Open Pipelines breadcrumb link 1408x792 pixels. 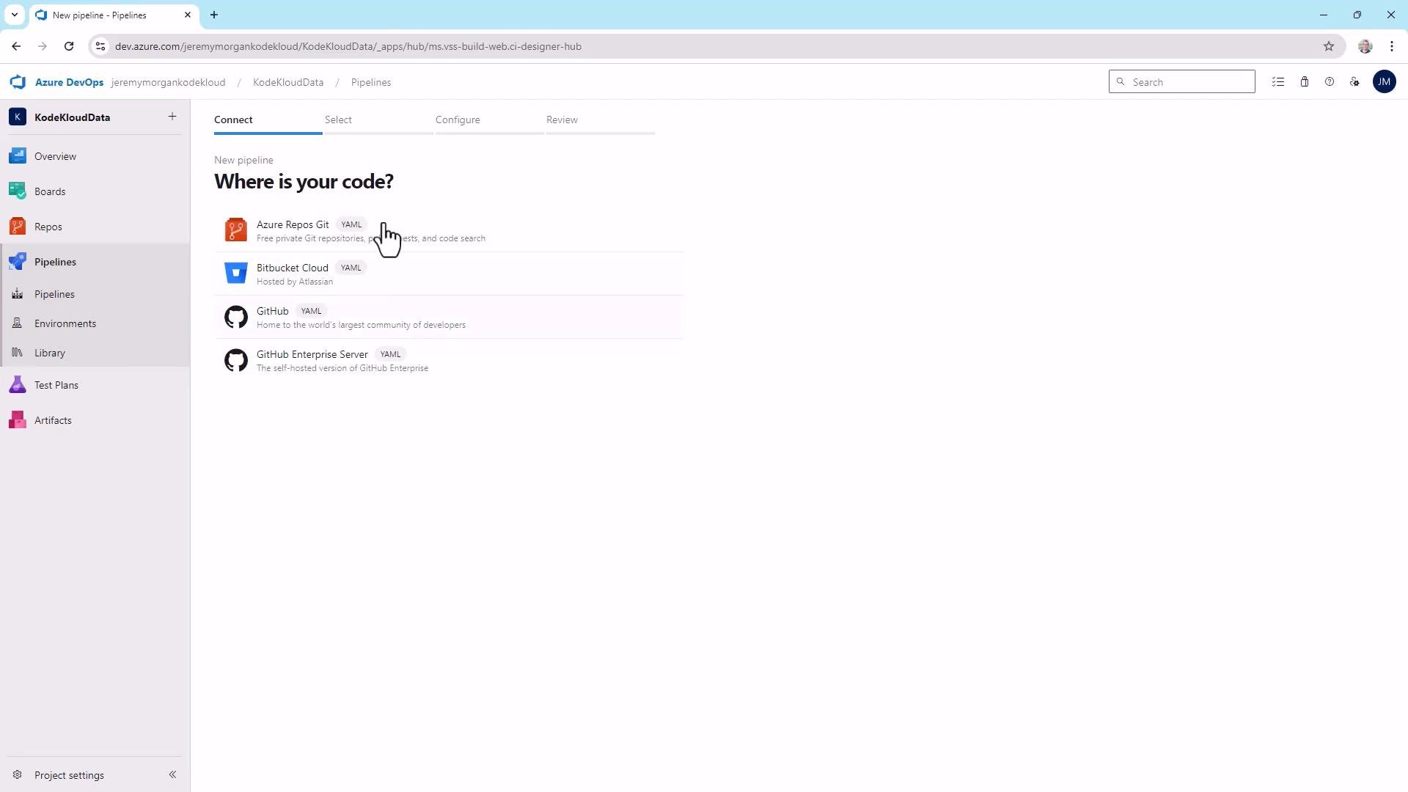[x=371, y=82]
